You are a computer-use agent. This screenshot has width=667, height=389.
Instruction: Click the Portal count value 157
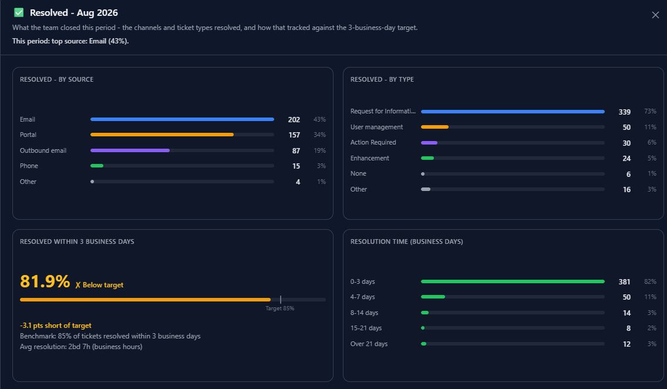(294, 135)
